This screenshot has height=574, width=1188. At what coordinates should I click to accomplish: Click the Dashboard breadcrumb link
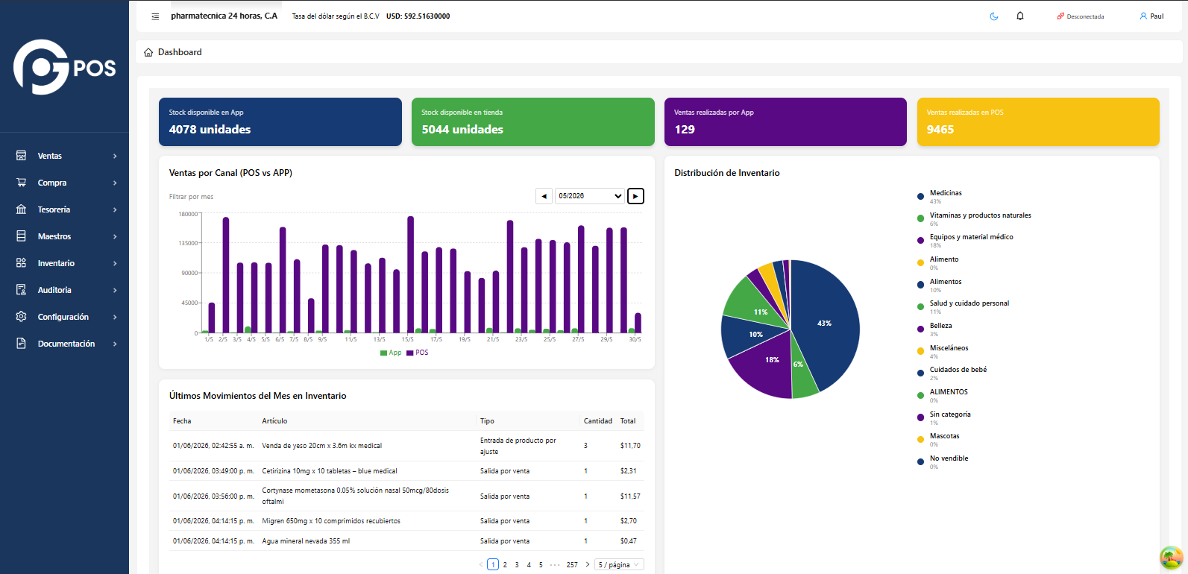pos(180,52)
